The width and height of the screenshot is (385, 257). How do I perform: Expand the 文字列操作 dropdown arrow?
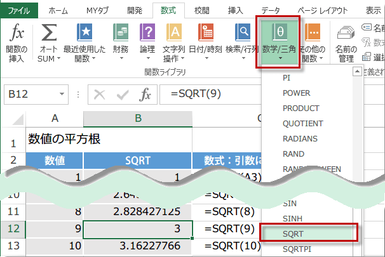182,58
